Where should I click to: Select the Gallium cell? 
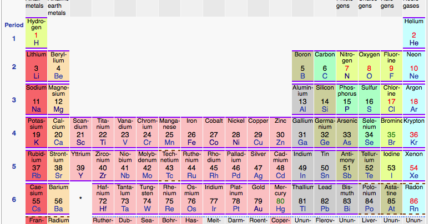[302, 132]
